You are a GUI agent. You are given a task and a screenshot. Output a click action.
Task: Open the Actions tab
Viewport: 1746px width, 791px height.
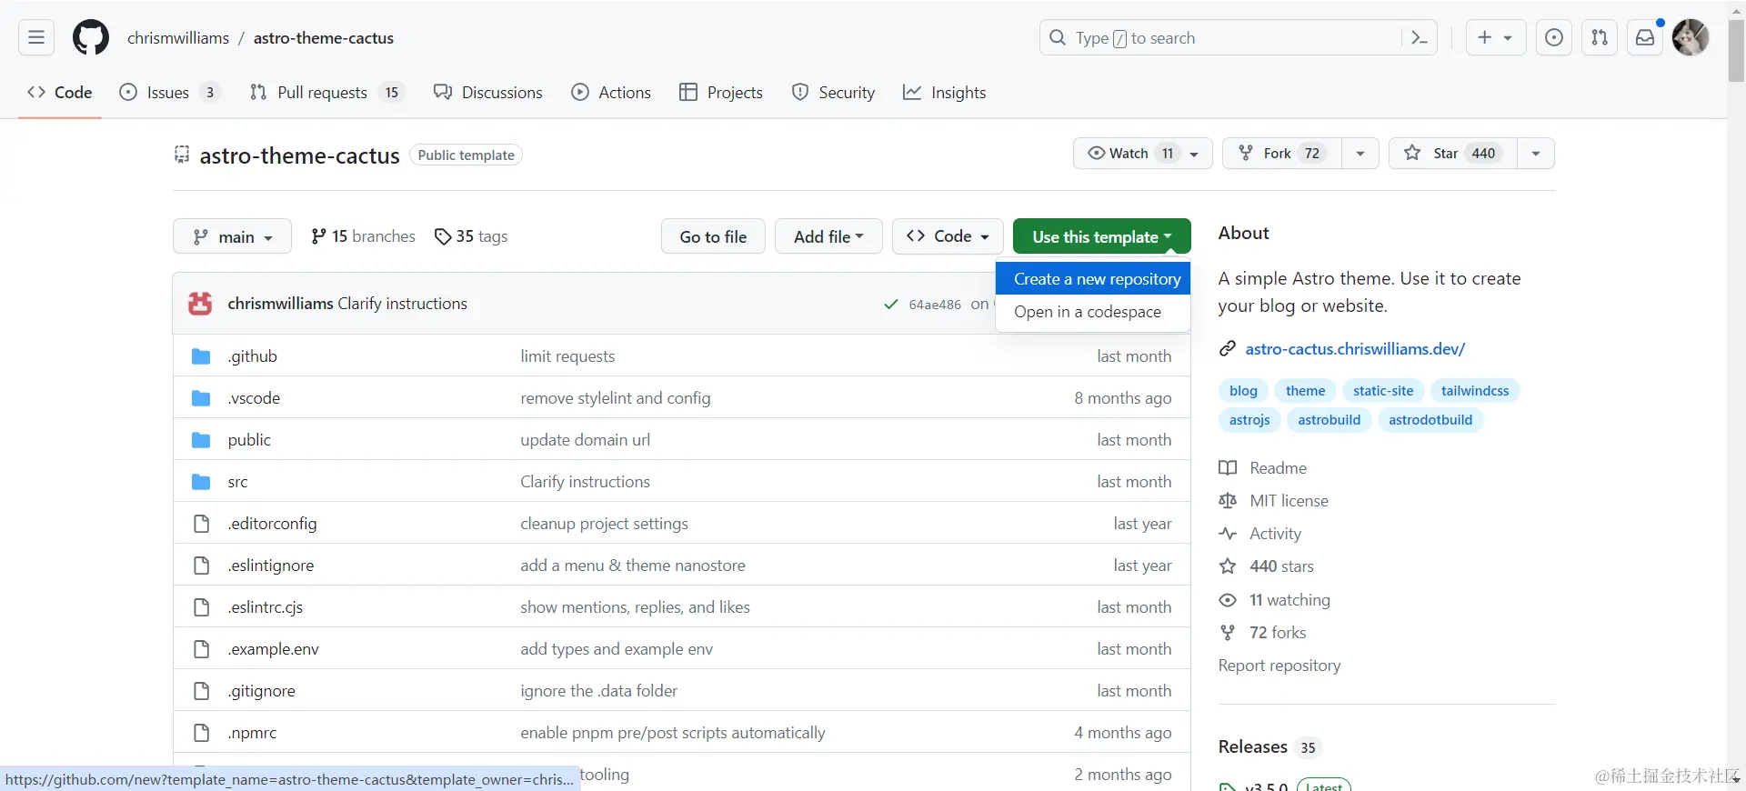tap(611, 93)
